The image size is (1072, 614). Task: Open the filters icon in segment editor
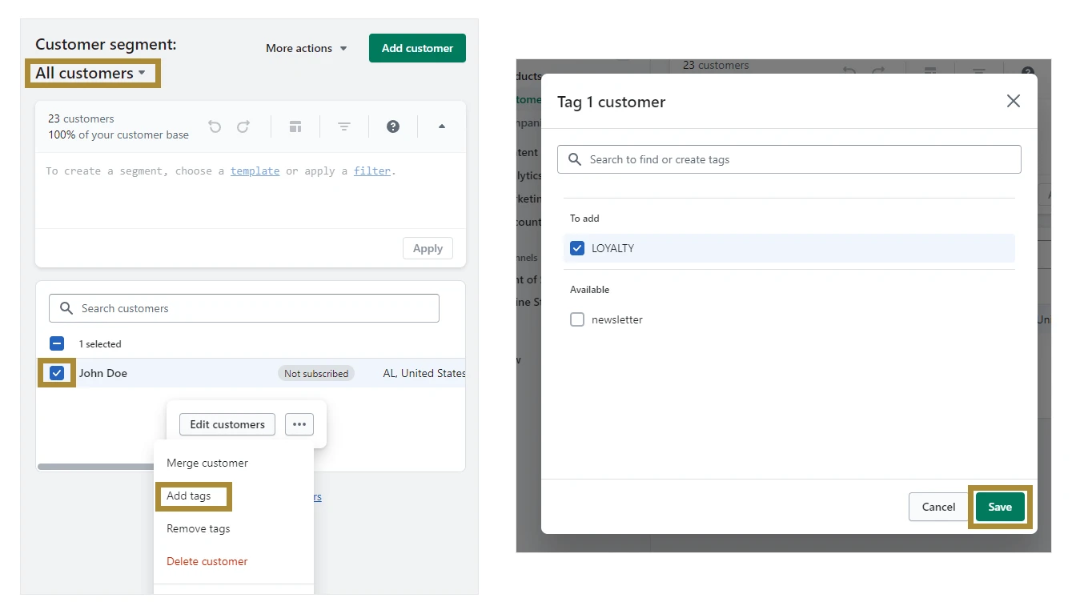tap(344, 126)
